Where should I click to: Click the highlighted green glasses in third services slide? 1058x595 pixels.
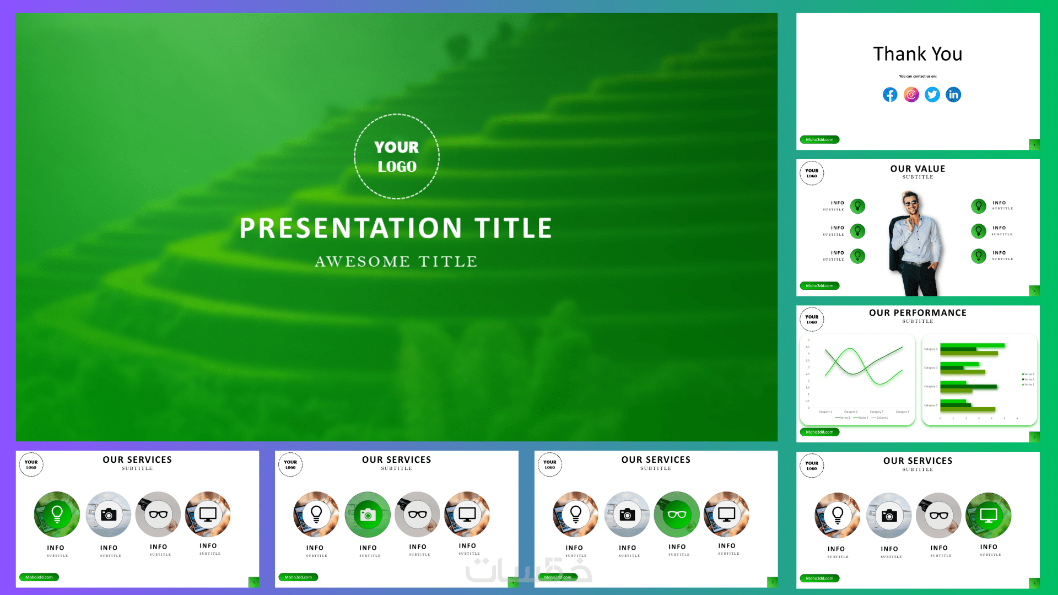pyautogui.click(x=677, y=514)
